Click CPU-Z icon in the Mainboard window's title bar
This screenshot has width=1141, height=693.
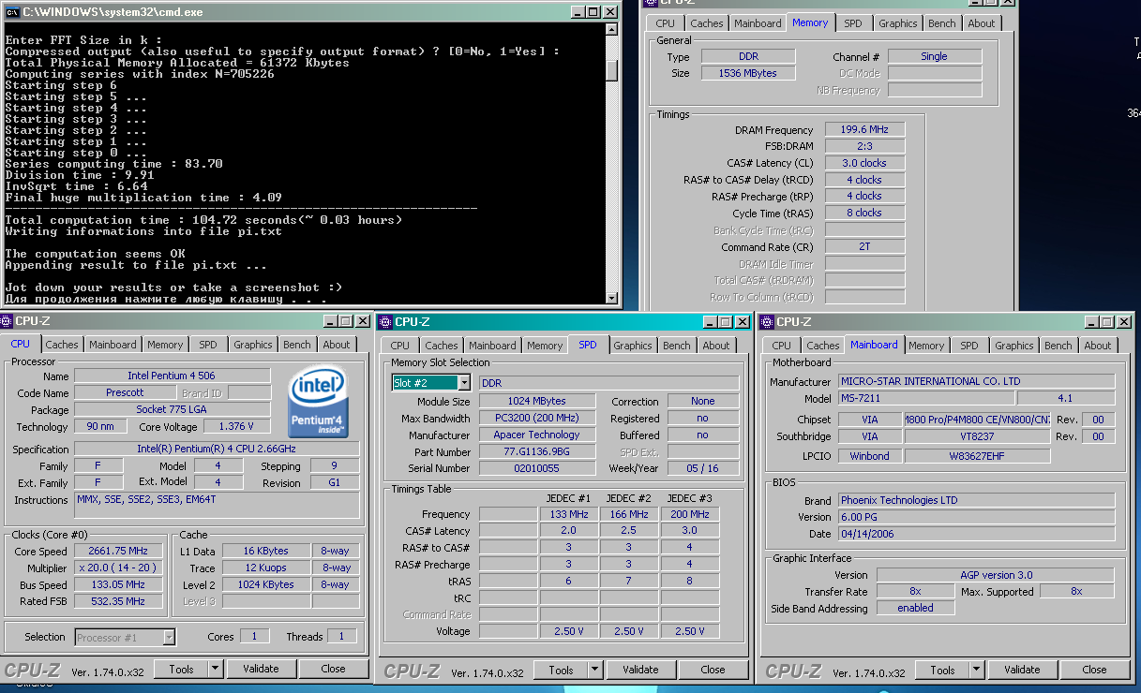pyautogui.click(x=766, y=321)
